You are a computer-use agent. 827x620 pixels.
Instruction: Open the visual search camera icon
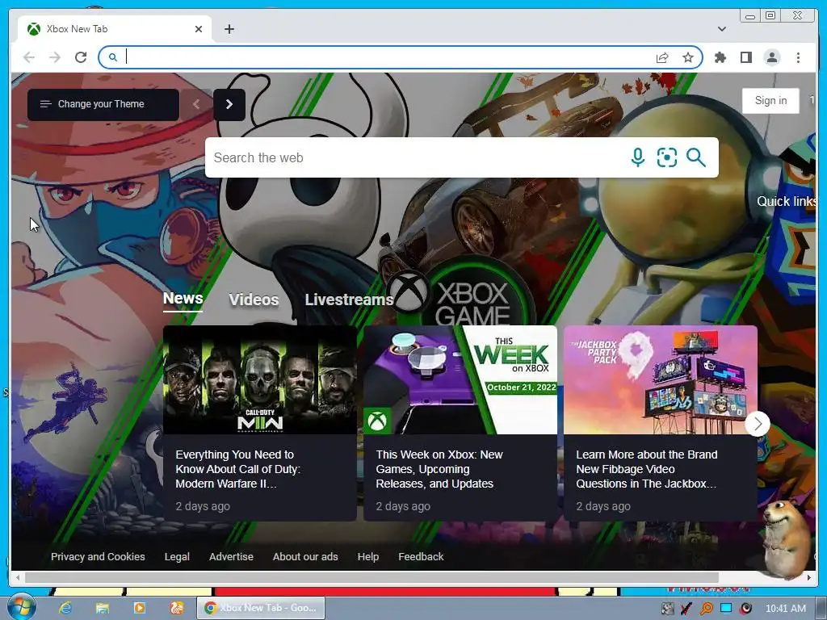click(666, 157)
